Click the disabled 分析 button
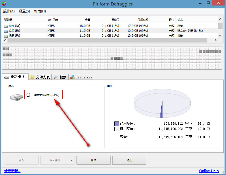The height and width of the screenshot is (175, 226). pos(22,160)
